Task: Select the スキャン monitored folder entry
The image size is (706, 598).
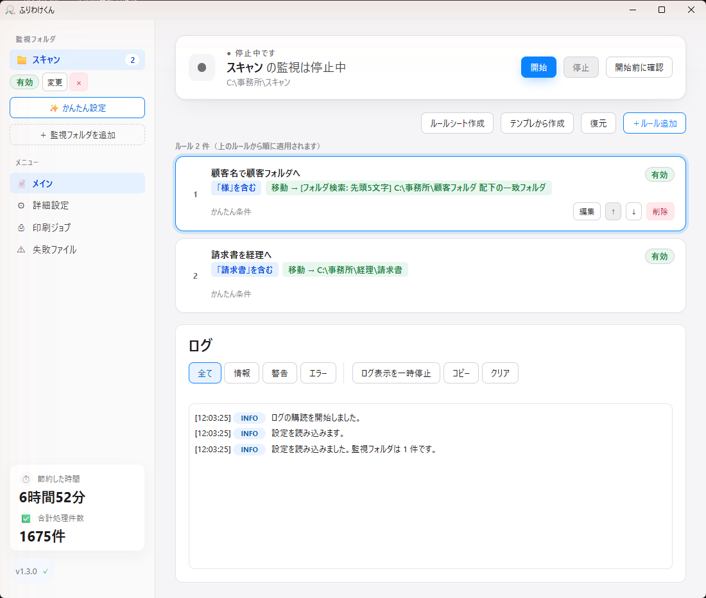Action: [x=78, y=60]
